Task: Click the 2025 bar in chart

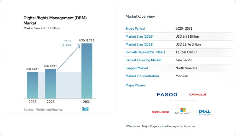Action: 32,85
